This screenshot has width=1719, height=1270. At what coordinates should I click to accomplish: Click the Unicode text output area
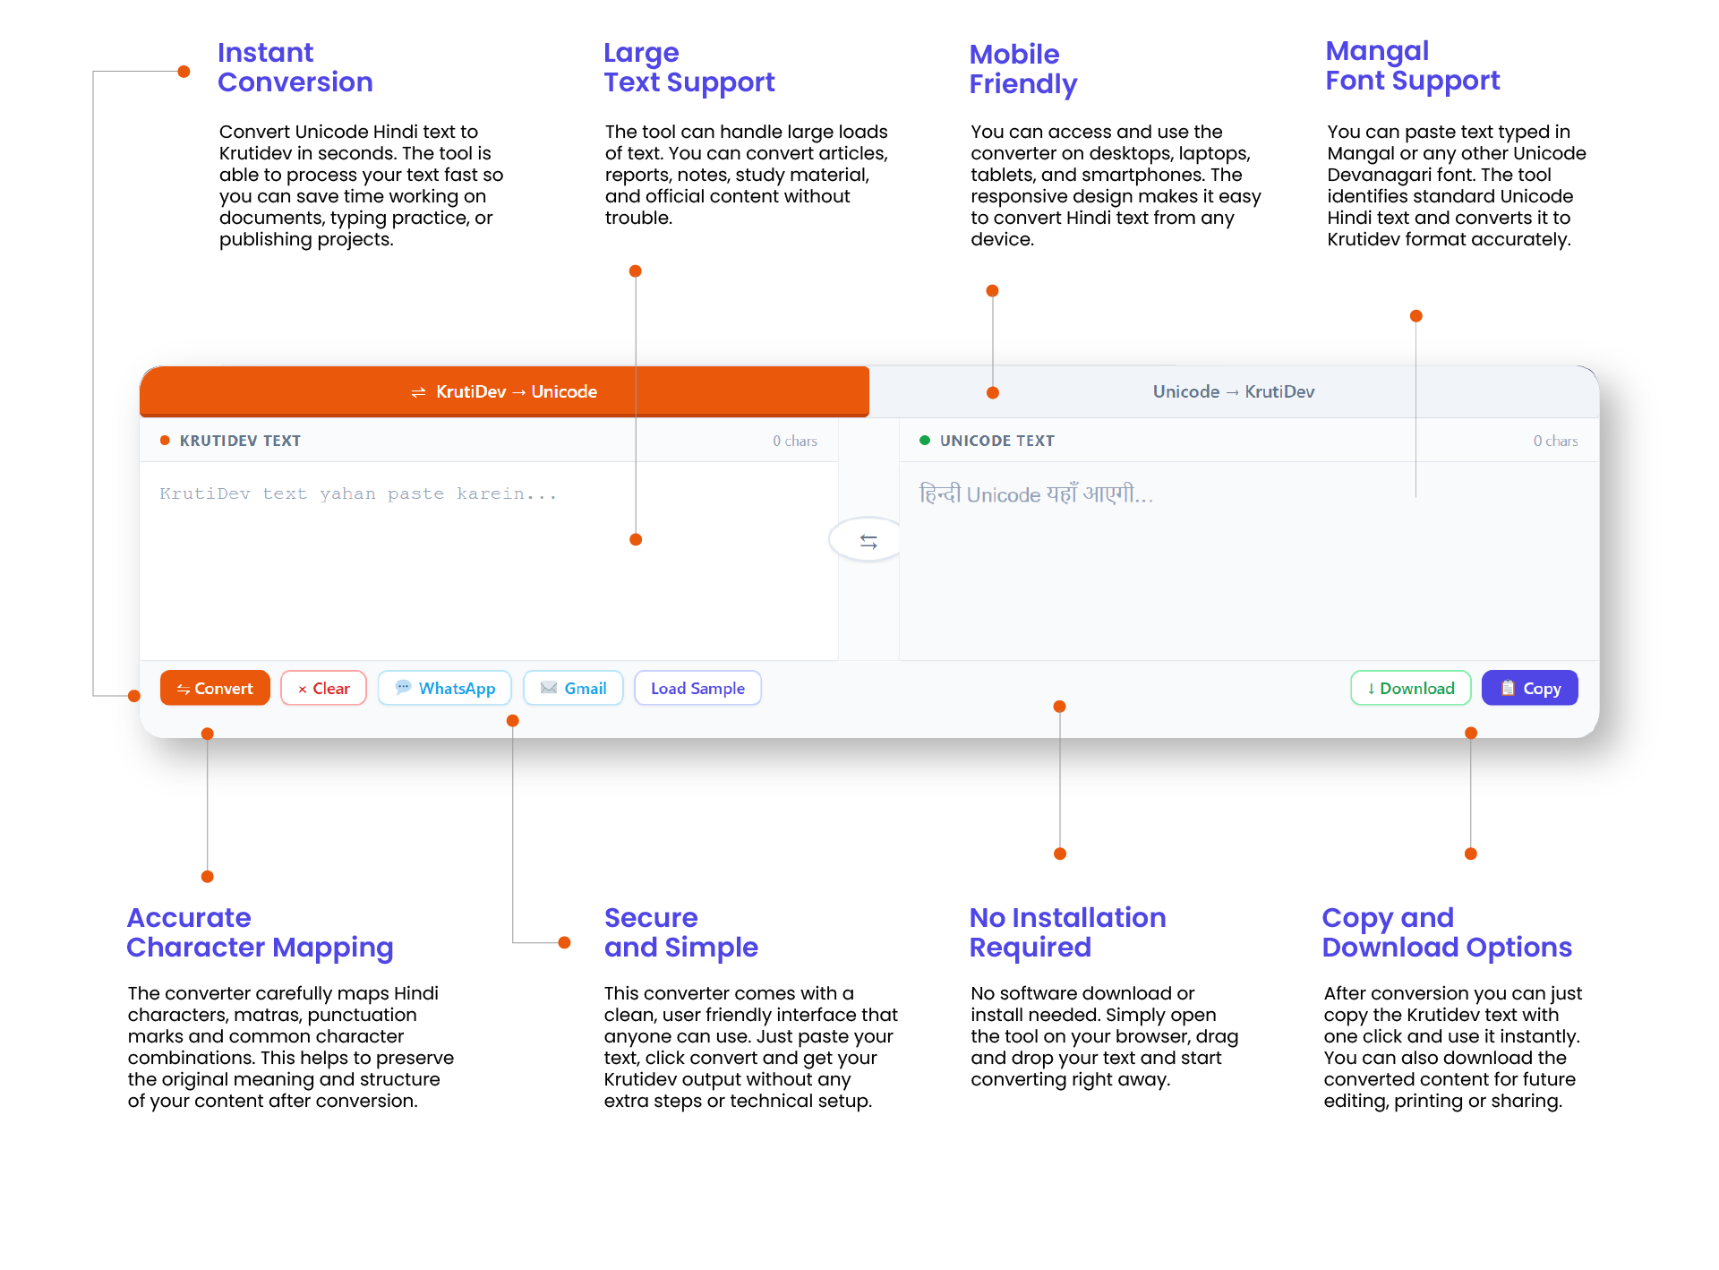point(1249,561)
